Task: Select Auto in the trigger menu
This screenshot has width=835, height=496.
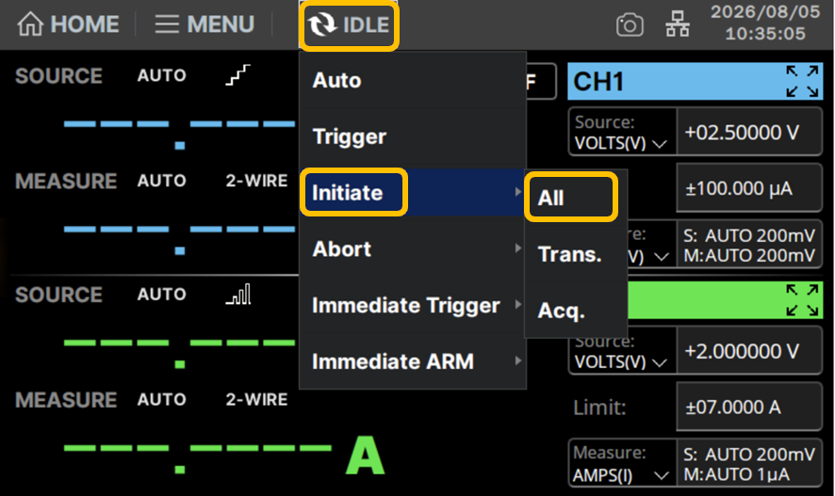Action: (413, 80)
